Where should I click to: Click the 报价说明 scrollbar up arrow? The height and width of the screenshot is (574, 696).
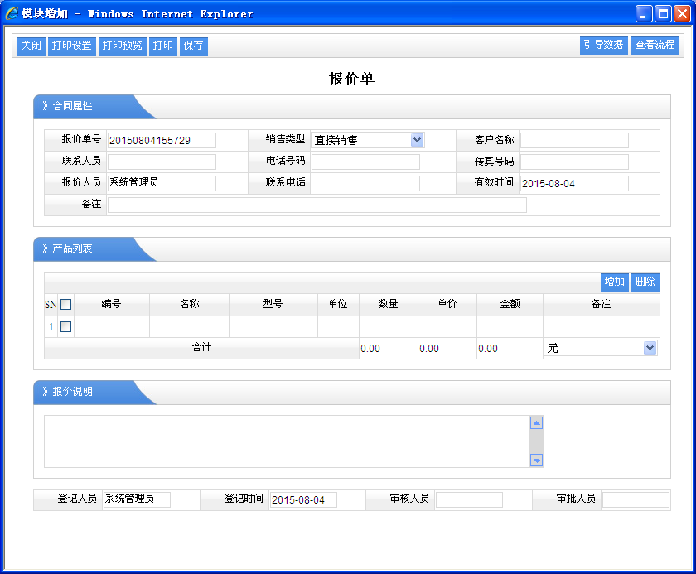[x=536, y=423]
